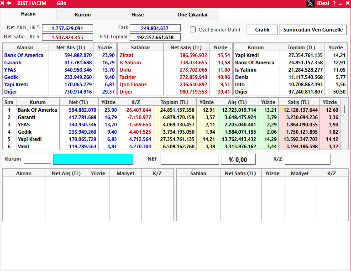Click the Net Satıcı İlk 5 value field
Viewport: 351px width, 271px height.
68,37
